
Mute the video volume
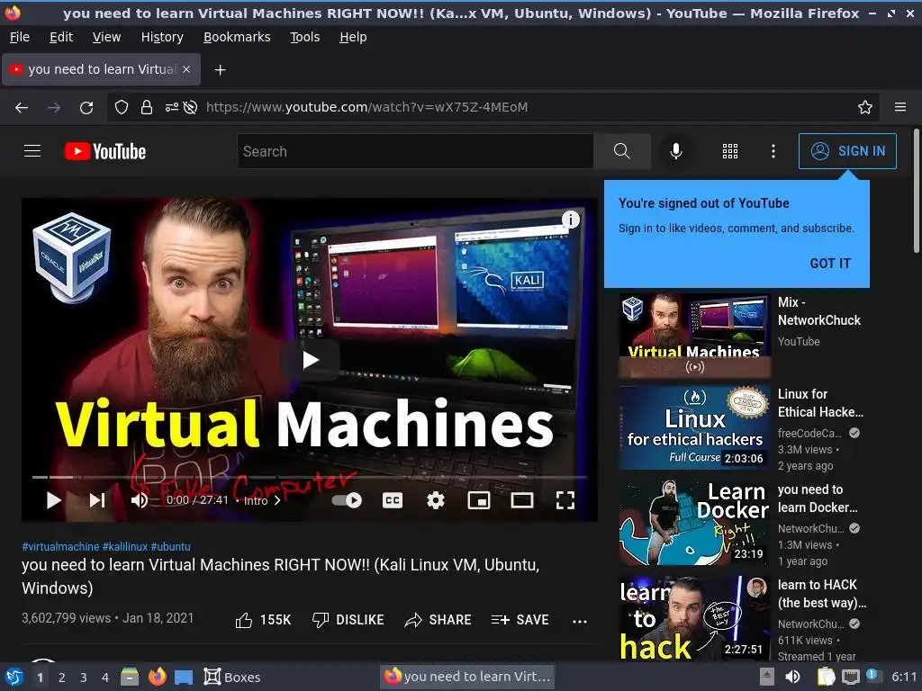(x=140, y=500)
